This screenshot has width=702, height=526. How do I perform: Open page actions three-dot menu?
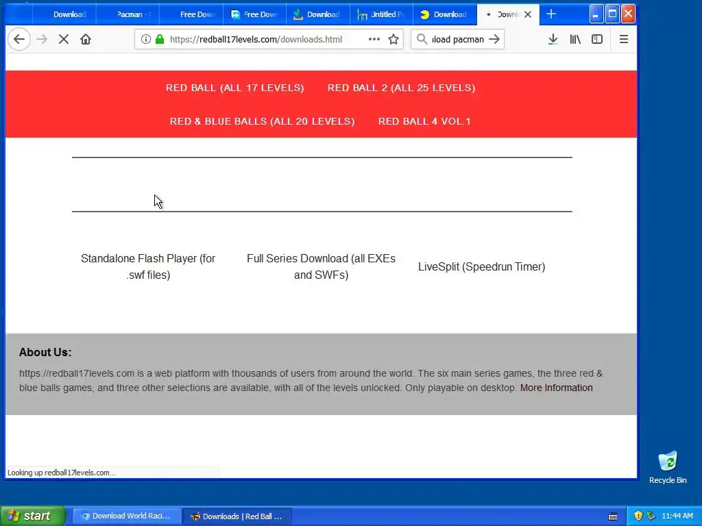374,39
